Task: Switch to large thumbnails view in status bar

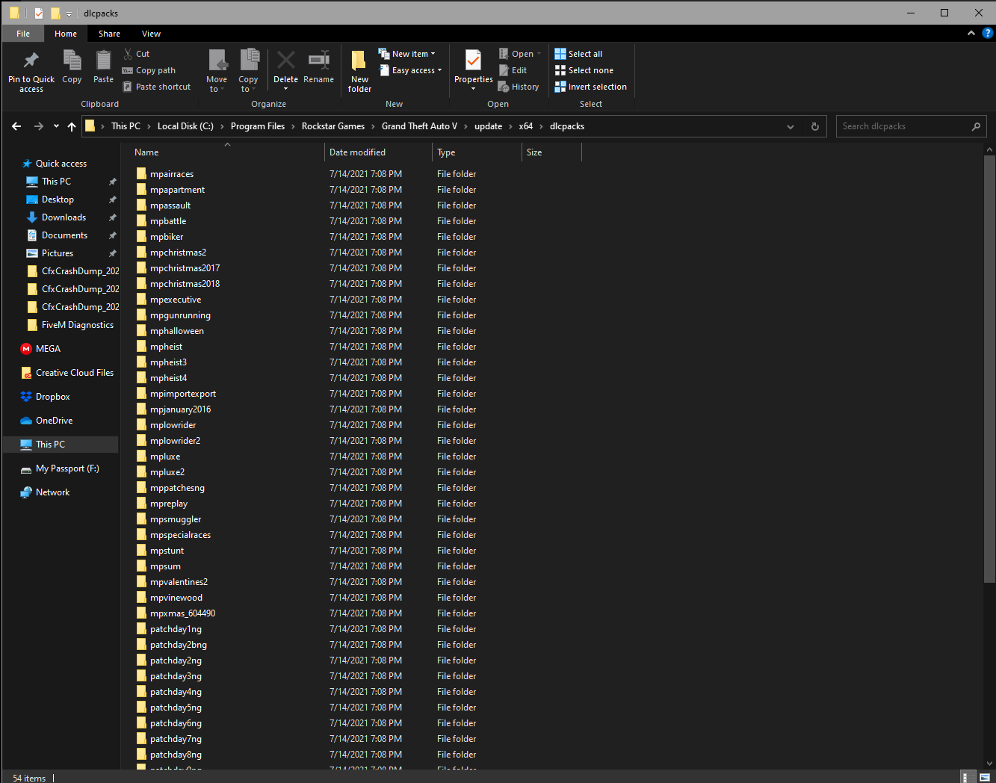Action: pyautogui.click(x=985, y=778)
